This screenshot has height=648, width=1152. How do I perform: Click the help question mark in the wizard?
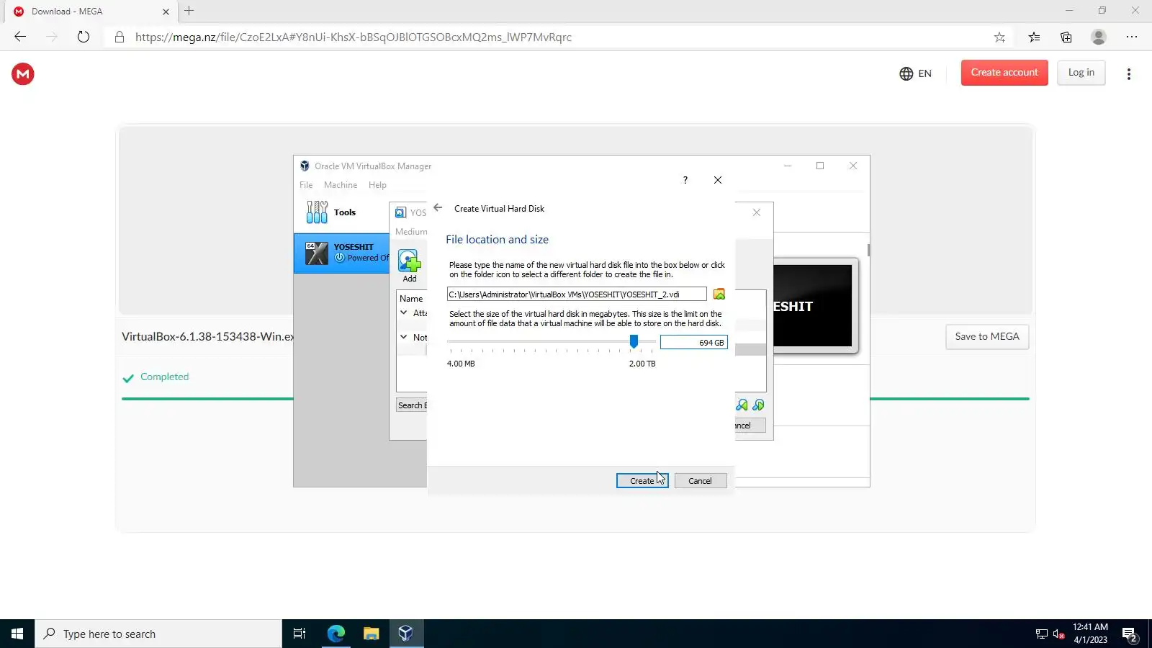[x=685, y=180]
